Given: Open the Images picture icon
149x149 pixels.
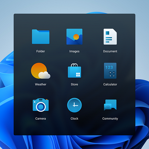Looking at the screenshot, I should (x=74, y=37).
